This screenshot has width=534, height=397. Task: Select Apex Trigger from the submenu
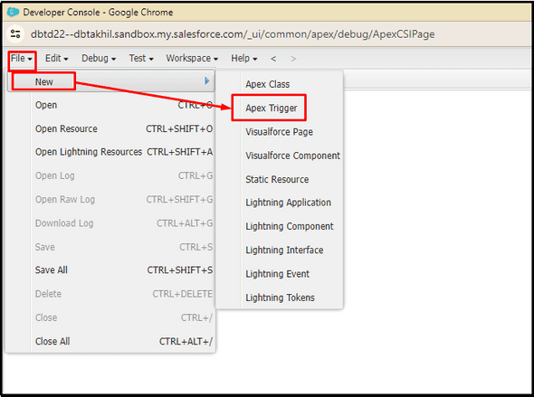(272, 109)
